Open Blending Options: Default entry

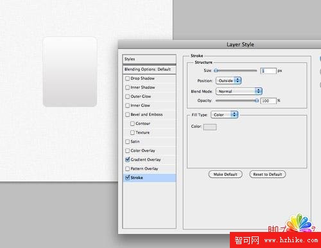point(150,69)
